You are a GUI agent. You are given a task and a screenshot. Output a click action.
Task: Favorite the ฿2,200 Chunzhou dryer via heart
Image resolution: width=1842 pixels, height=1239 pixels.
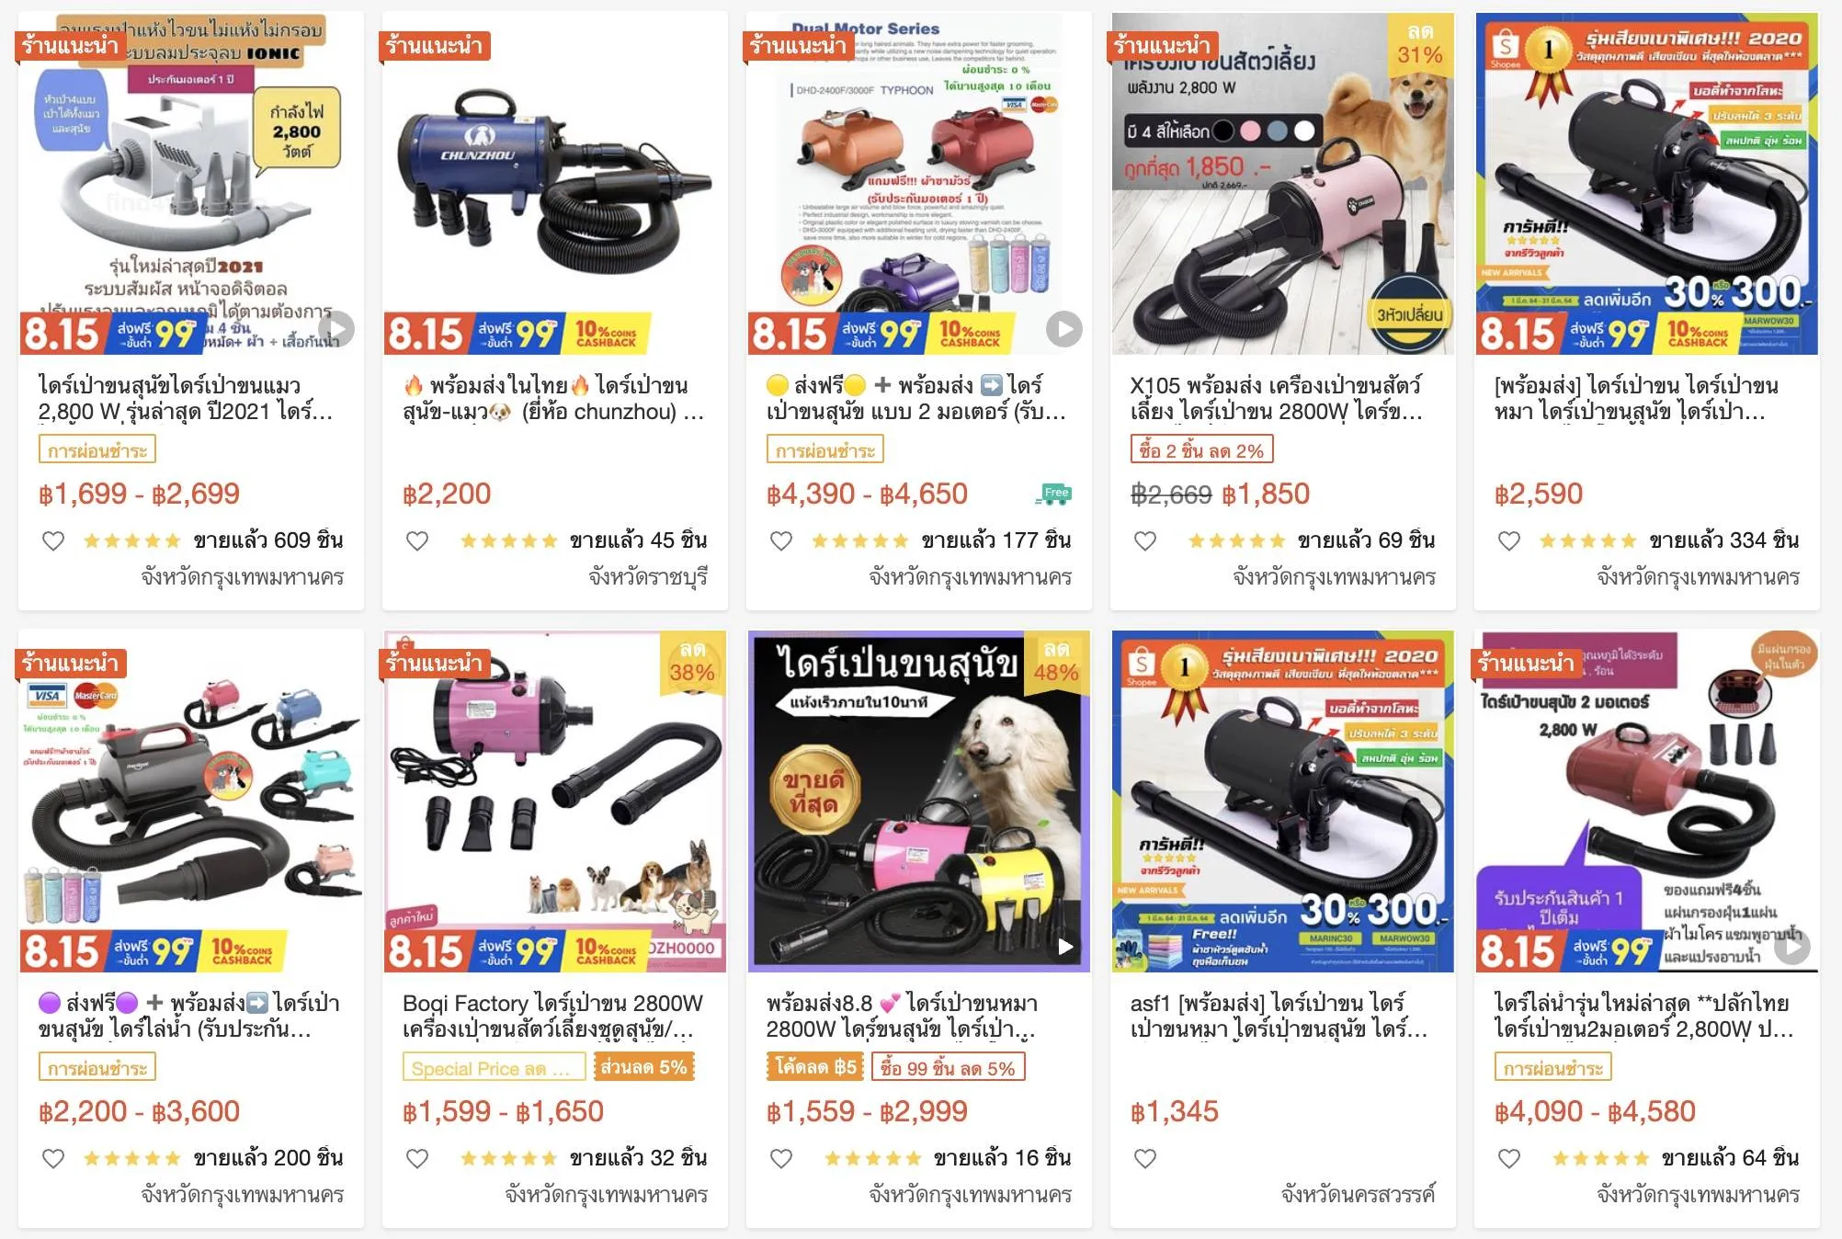tap(417, 540)
